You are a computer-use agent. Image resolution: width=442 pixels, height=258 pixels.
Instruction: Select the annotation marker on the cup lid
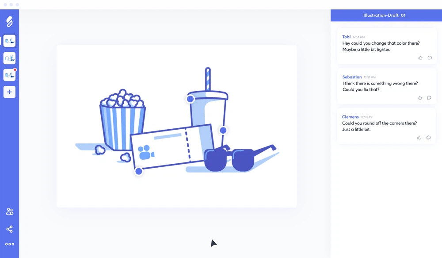point(190,99)
